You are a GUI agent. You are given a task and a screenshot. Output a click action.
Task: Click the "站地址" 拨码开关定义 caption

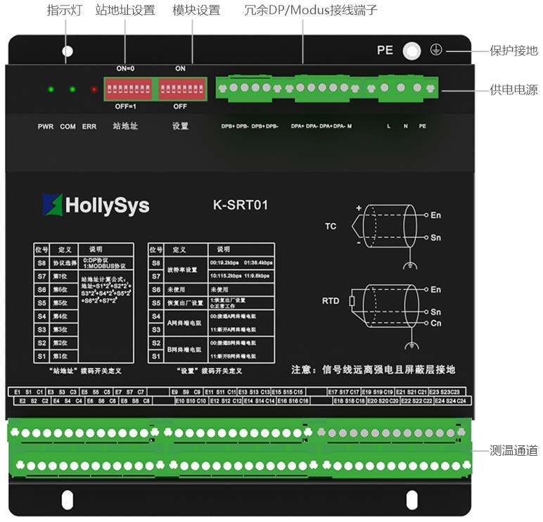[x=85, y=371]
